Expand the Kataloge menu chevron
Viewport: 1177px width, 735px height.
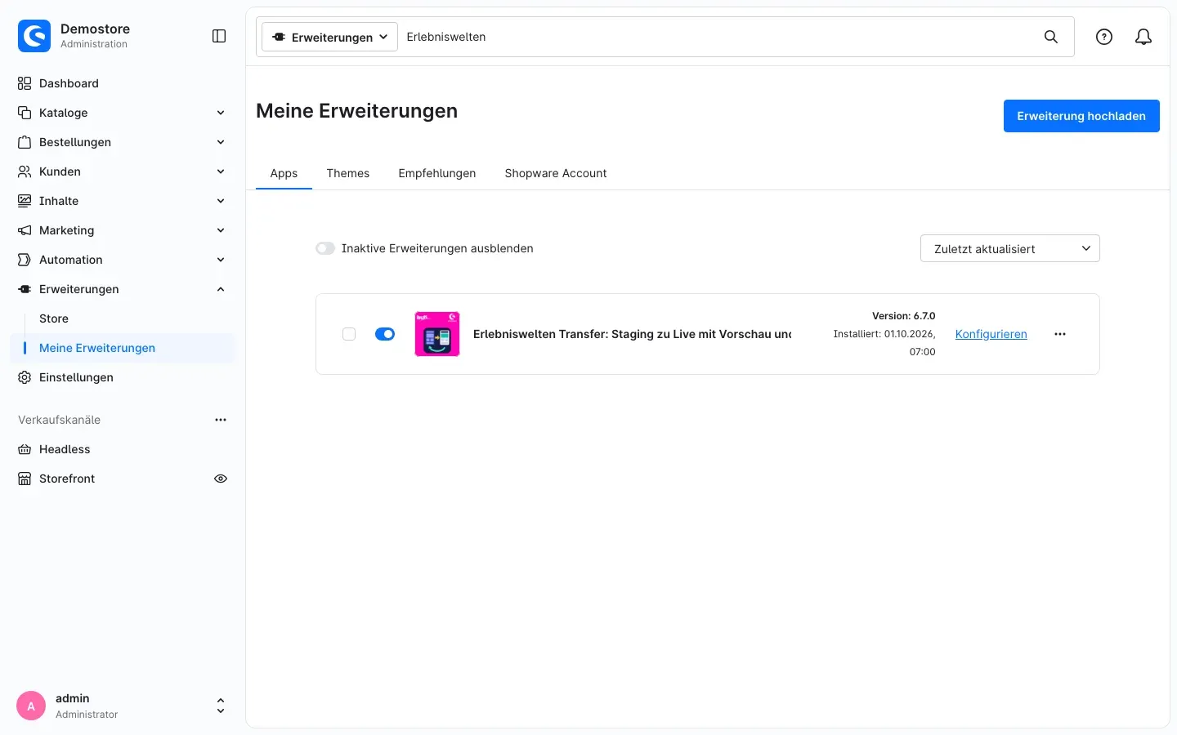(x=221, y=113)
